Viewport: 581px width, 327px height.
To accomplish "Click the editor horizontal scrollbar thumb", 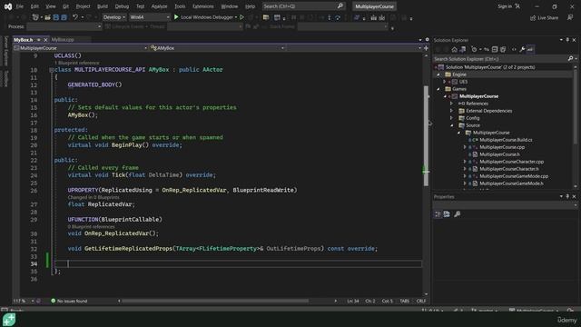I will [215, 301].
